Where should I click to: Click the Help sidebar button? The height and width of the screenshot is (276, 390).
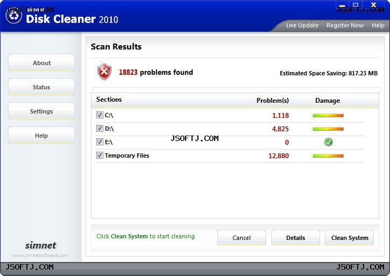pyautogui.click(x=41, y=135)
